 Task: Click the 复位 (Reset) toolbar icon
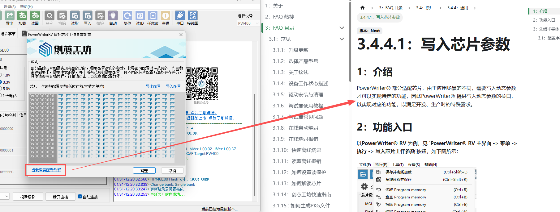(127, 16)
